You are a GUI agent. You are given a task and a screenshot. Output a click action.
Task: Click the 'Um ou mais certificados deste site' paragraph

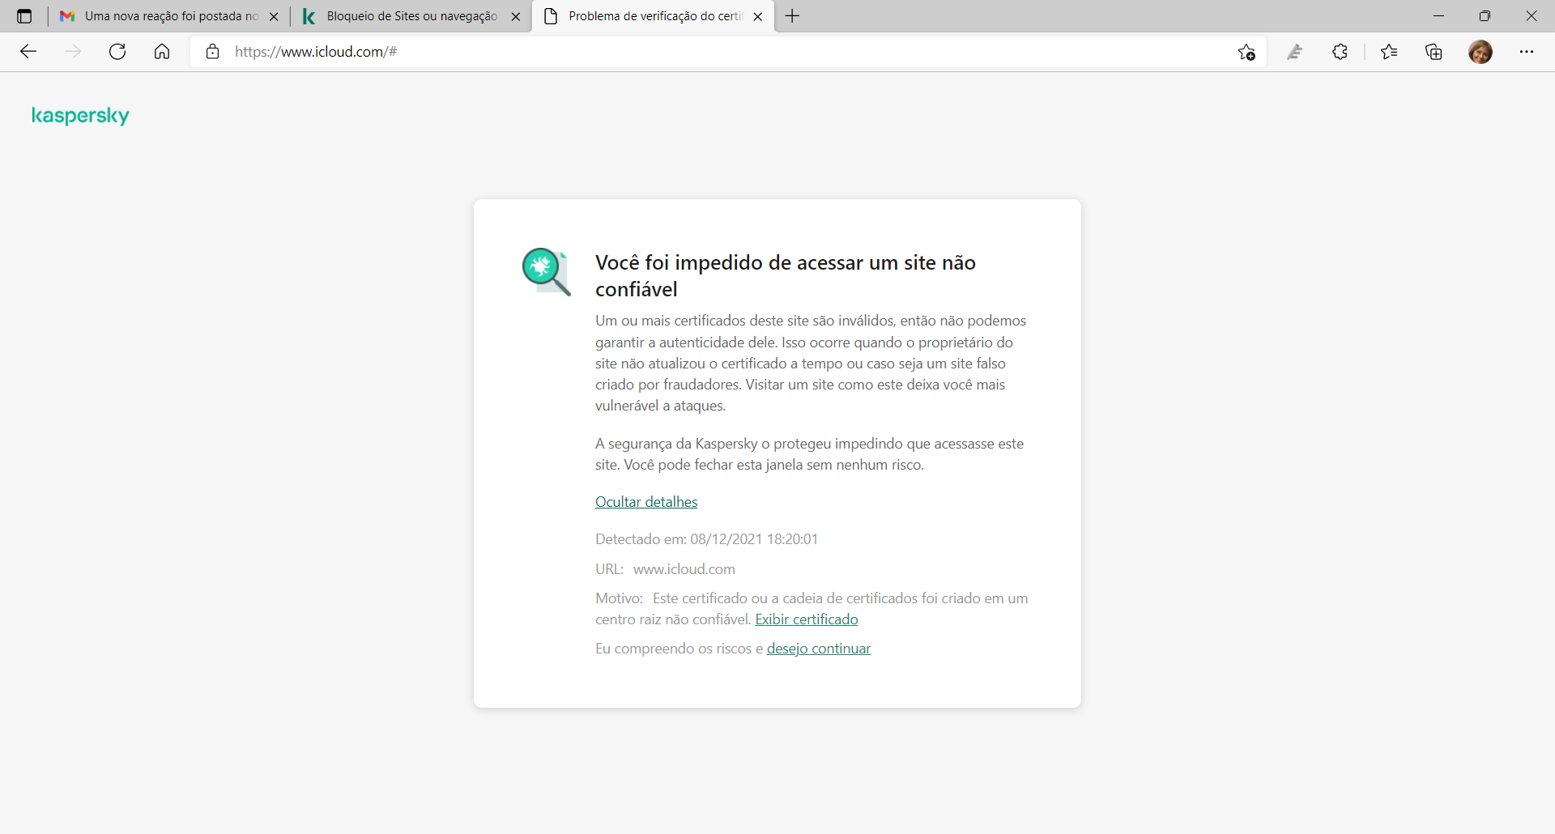click(811, 364)
